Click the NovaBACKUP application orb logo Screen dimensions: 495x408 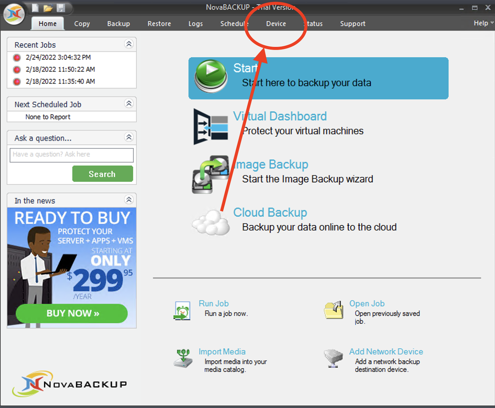(x=14, y=14)
